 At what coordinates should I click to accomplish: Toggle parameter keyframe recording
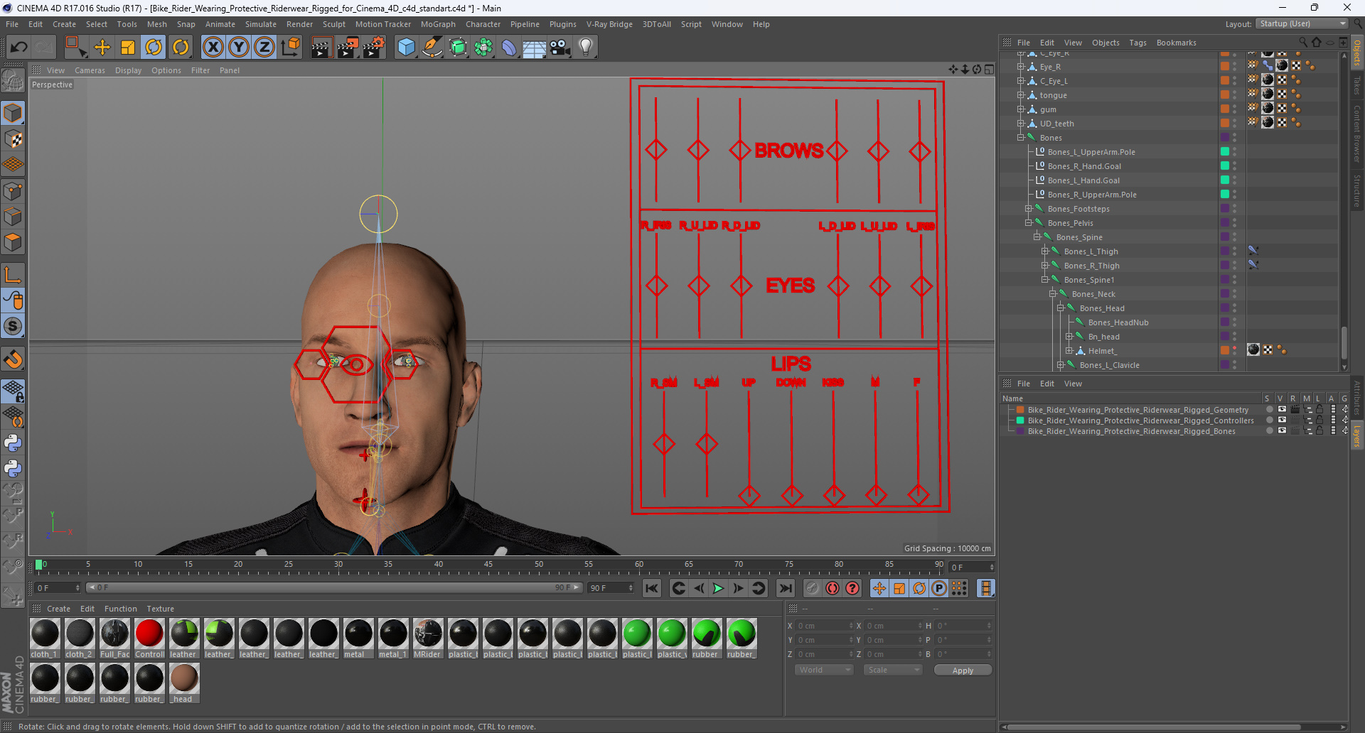coord(939,588)
